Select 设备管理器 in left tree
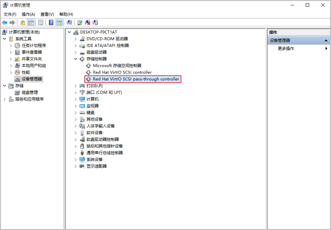This screenshot has width=331, height=230. (x=32, y=79)
